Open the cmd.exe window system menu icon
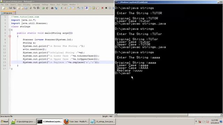The width and height of the screenshot is (223, 125). [116, 2]
